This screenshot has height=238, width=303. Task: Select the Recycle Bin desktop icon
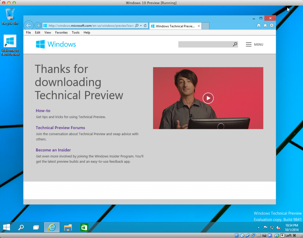(10, 17)
